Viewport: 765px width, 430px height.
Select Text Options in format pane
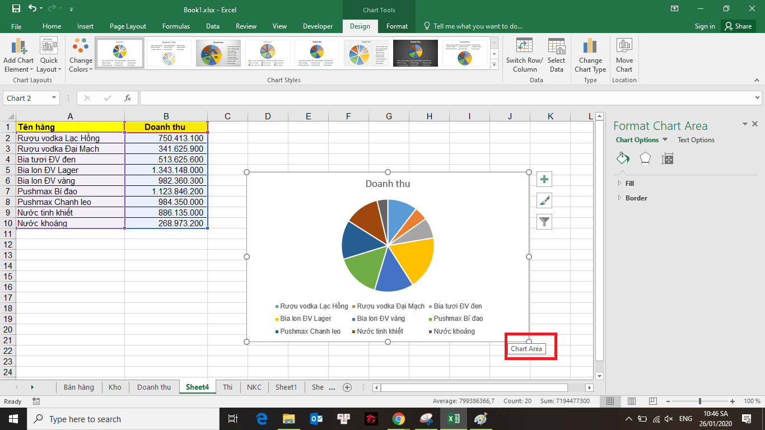point(696,140)
